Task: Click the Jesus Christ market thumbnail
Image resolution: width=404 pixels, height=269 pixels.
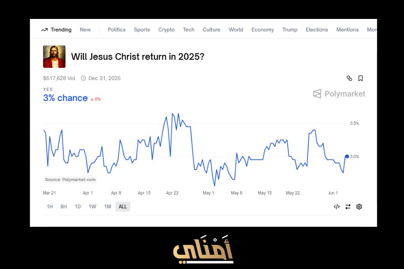Action: (x=54, y=56)
